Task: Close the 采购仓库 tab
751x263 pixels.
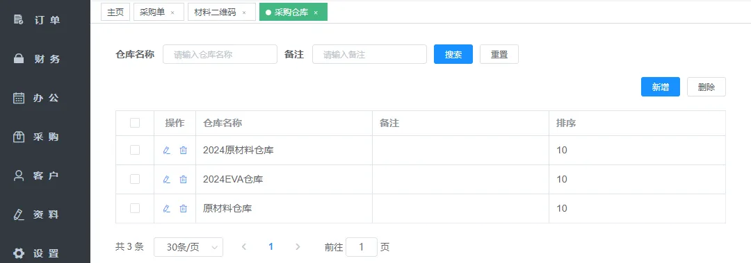Action: tap(316, 13)
